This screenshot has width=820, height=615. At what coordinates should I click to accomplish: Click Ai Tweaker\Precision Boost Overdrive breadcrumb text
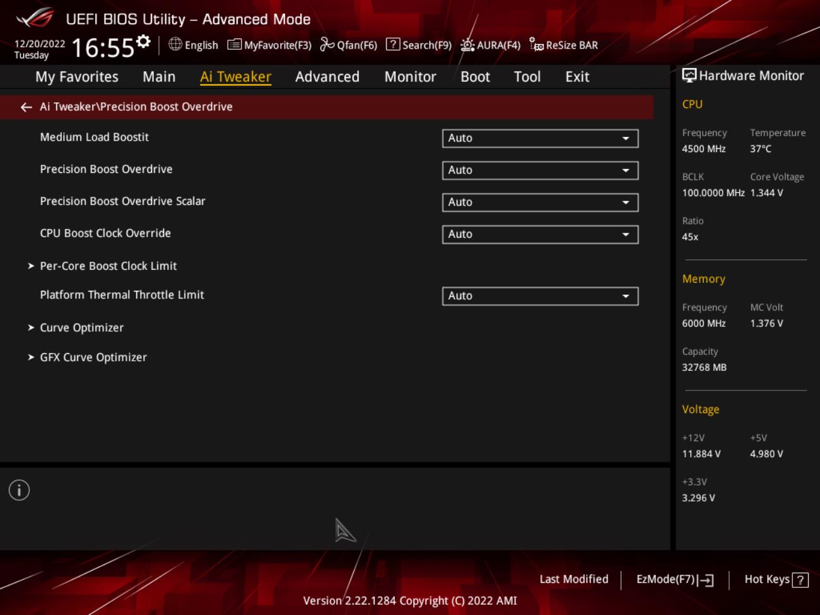(x=136, y=107)
